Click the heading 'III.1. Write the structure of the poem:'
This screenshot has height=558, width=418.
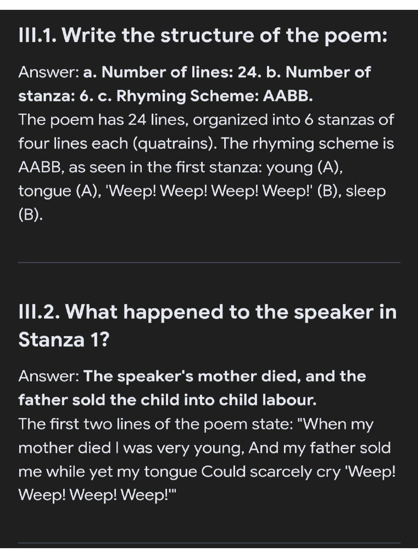click(202, 35)
